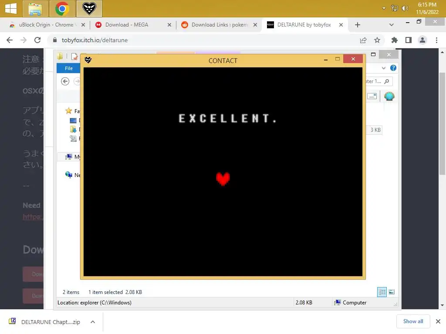Screen dimensions: 446x334
Task: Open the CONTACT window title icon menu
Action: point(88,60)
